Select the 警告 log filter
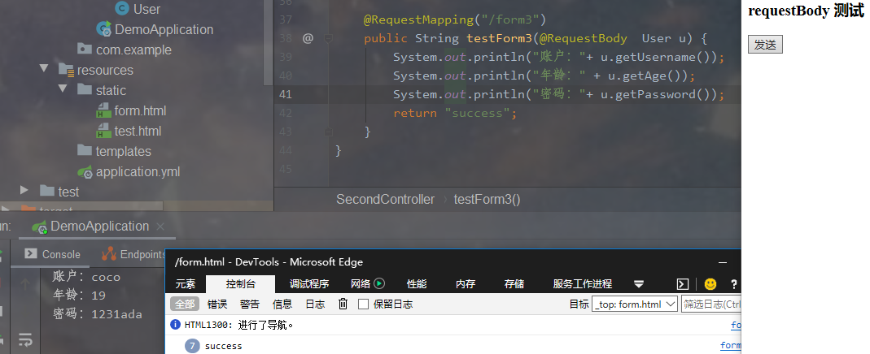The image size is (870, 354). [x=250, y=304]
